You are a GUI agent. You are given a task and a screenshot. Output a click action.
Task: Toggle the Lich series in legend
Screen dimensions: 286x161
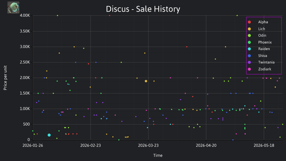(x=256, y=29)
